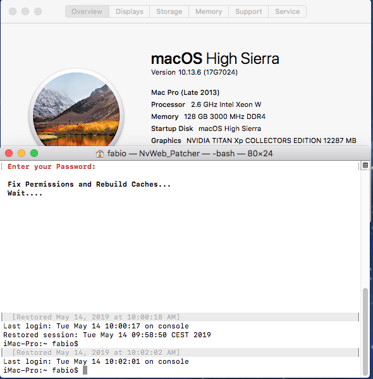Click the active prompt cursor after fabio$

coord(85,370)
